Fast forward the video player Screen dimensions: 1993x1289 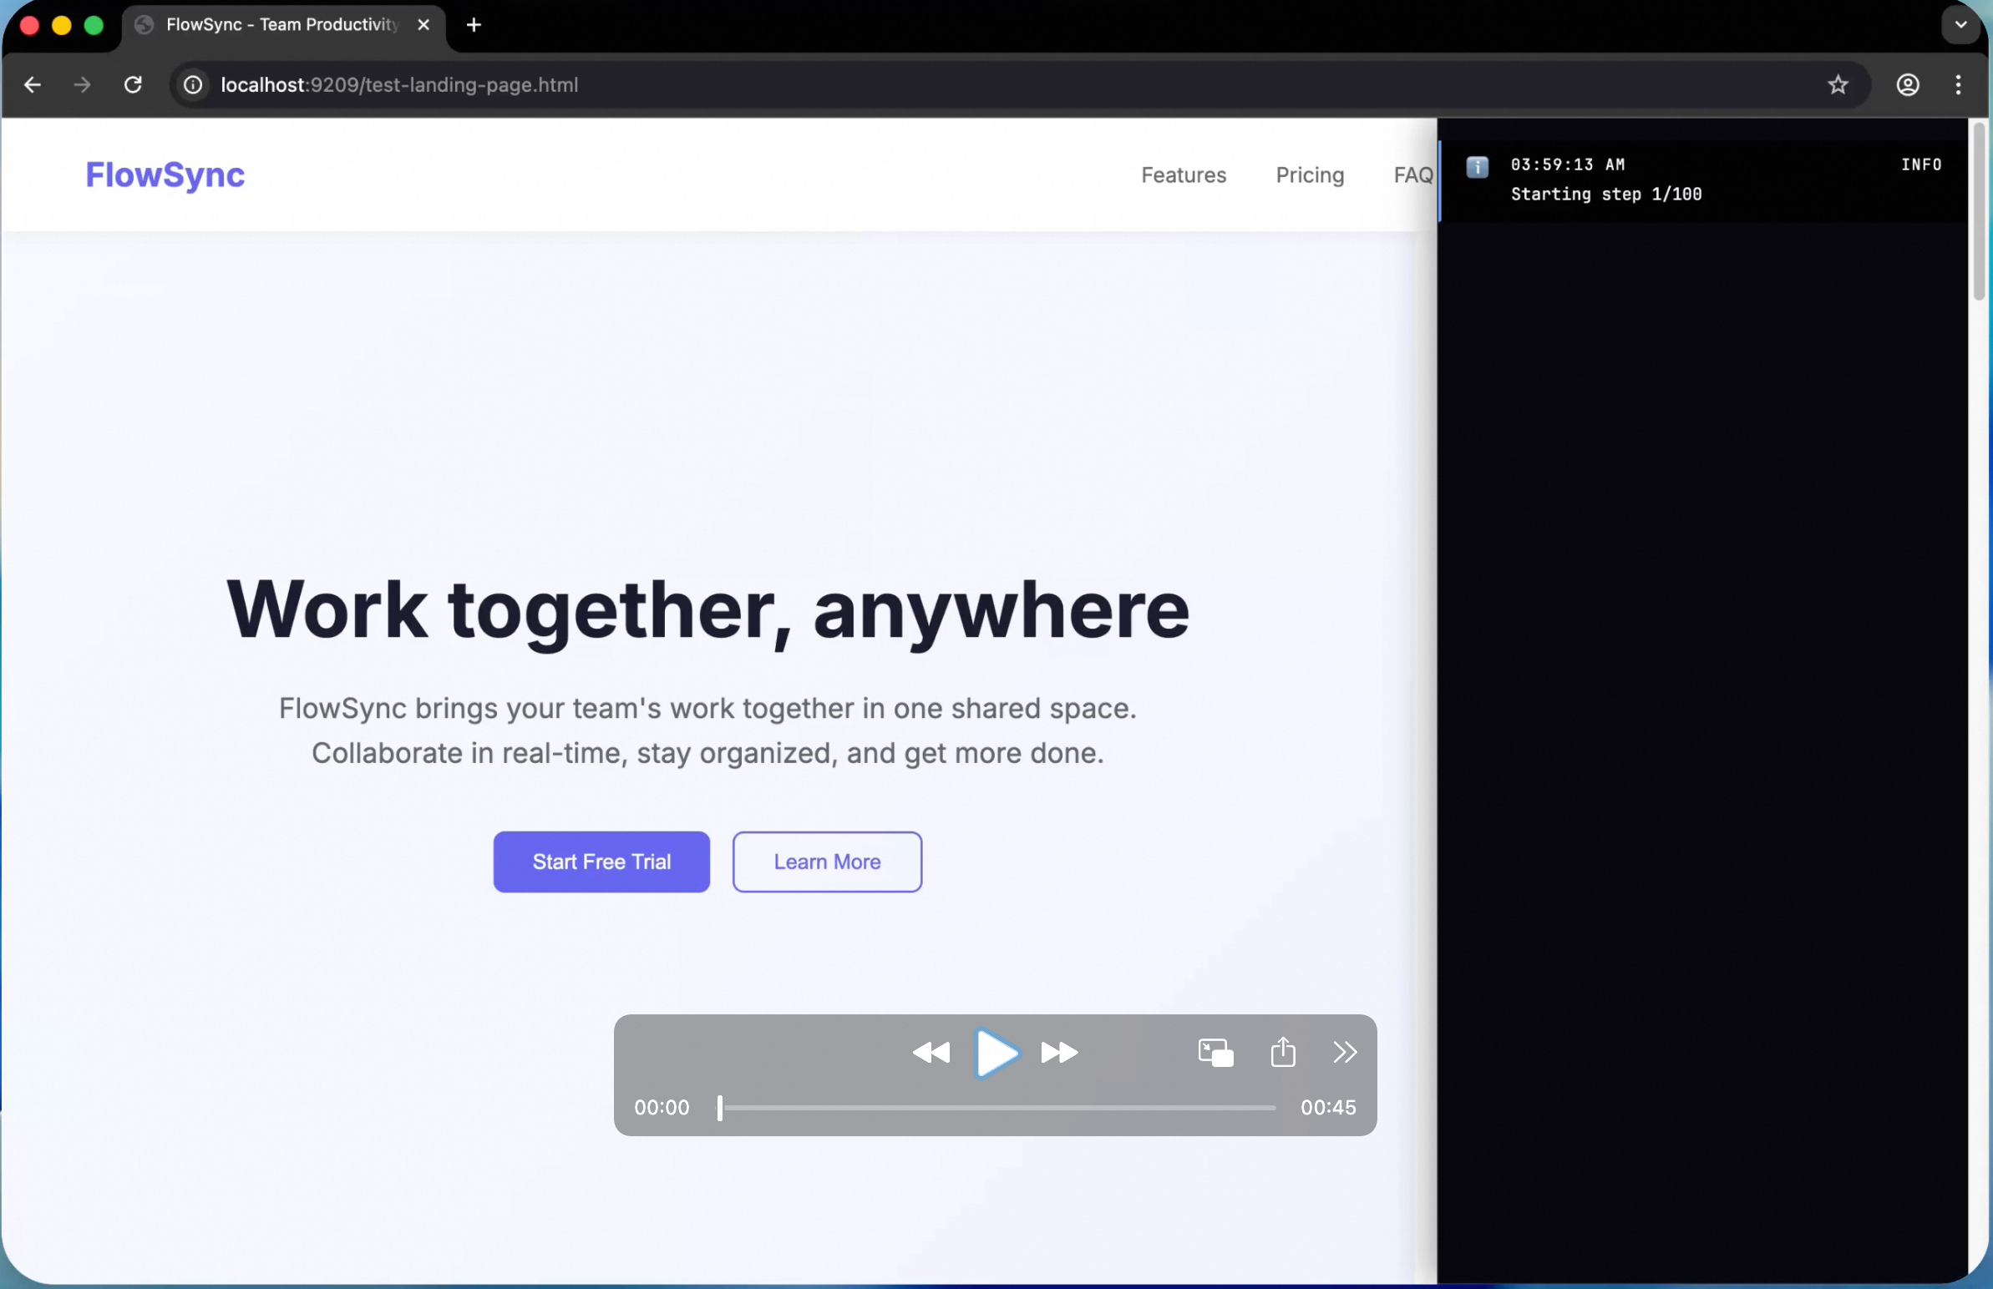(x=1059, y=1052)
